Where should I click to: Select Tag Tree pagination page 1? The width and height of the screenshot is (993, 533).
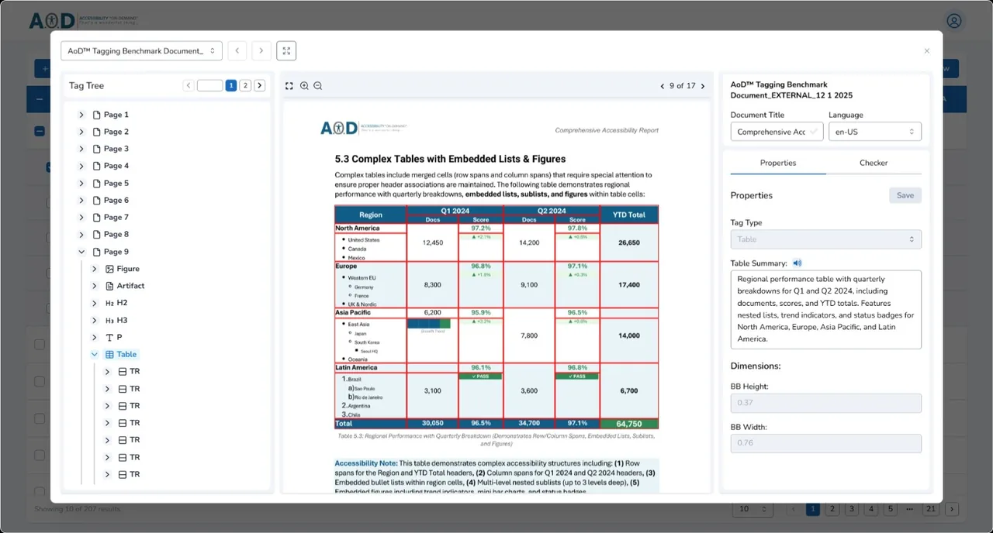[x=231, y=85]
